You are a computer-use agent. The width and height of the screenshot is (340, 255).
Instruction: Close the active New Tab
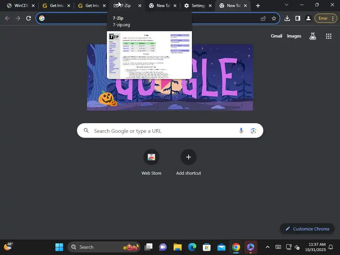coord(245,6)
